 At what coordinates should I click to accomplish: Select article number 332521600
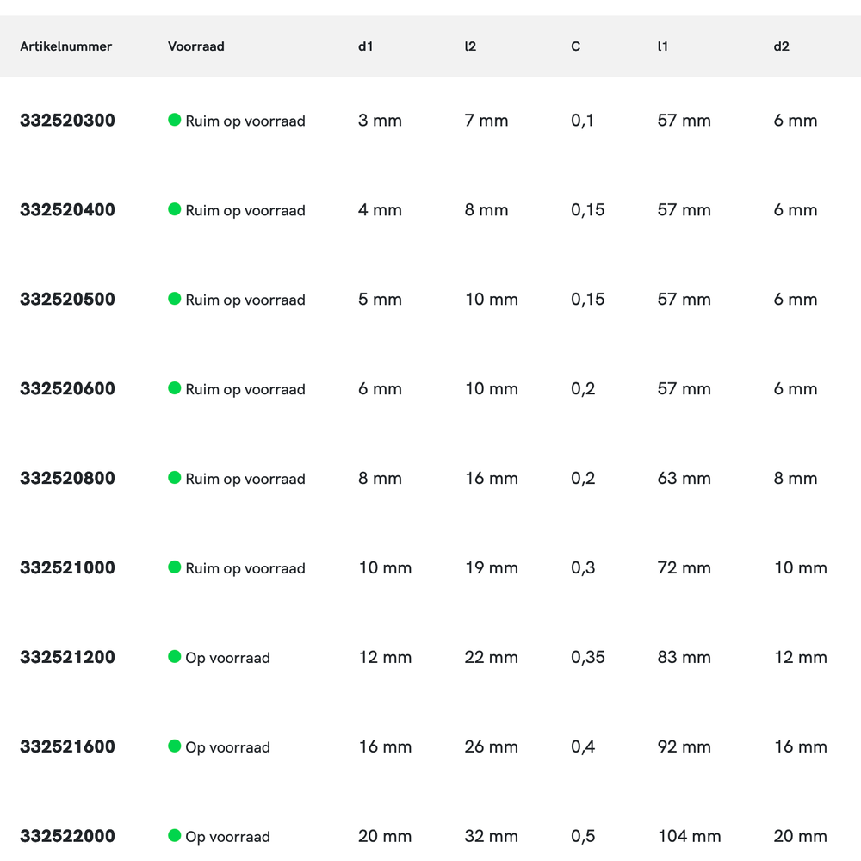point(67,747)
